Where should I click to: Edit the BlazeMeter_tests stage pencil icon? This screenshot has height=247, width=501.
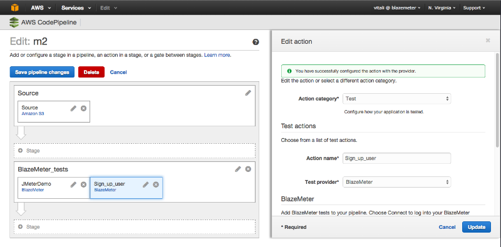click(x=238, y=169)
